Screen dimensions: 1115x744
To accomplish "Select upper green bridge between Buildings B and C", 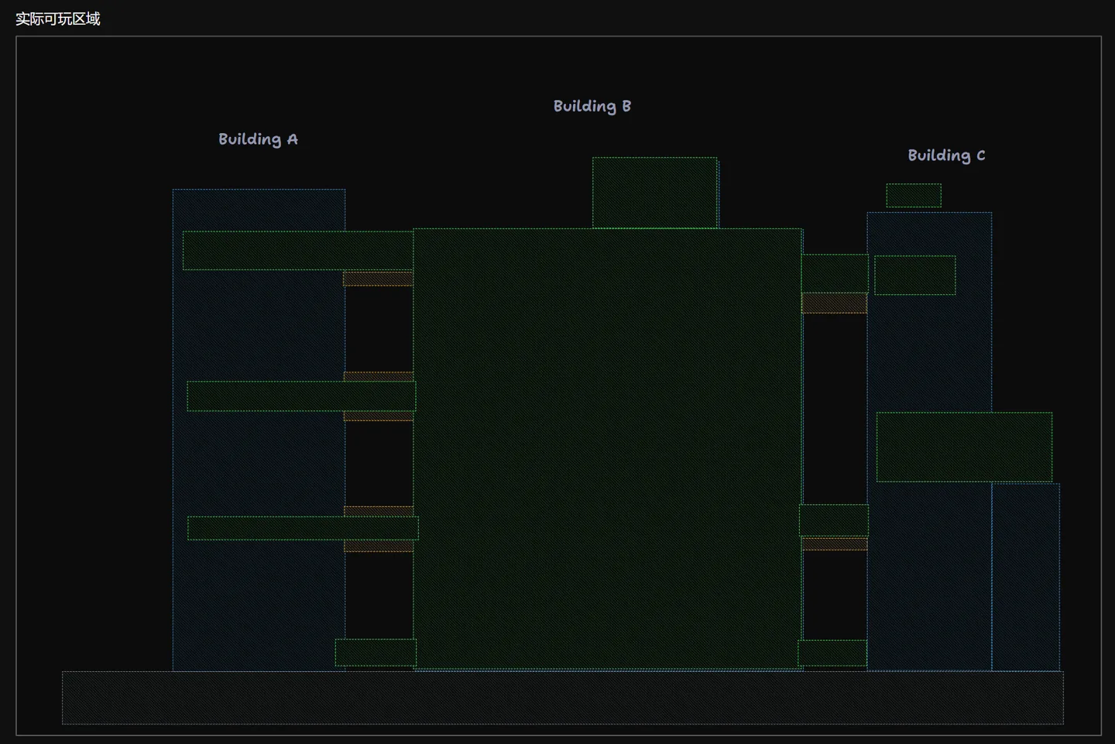I will tap(835, 273).
